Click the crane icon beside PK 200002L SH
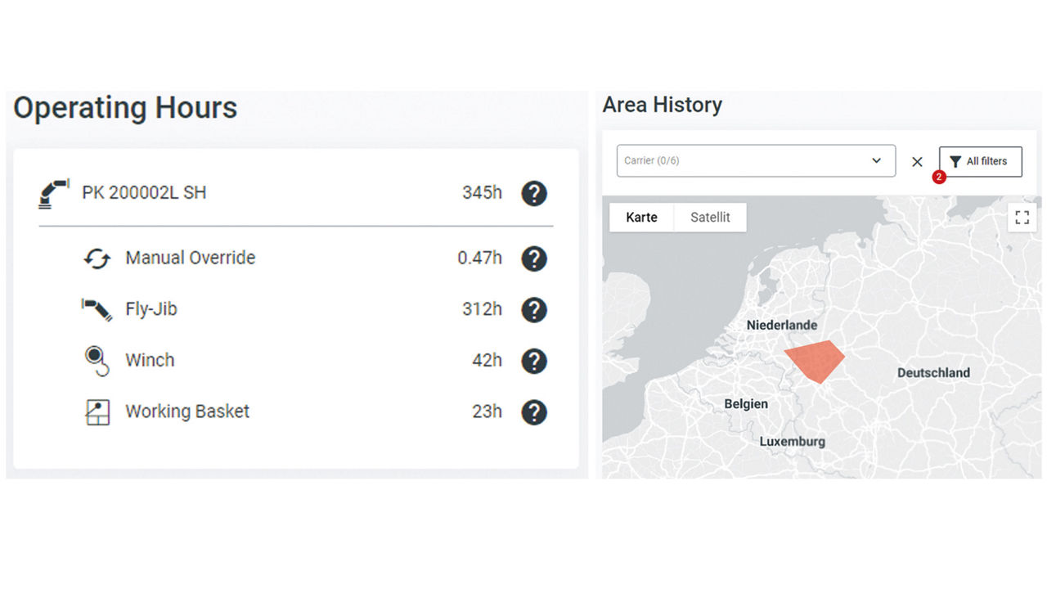Screen dimensions: 1047x589 [54, 194]
